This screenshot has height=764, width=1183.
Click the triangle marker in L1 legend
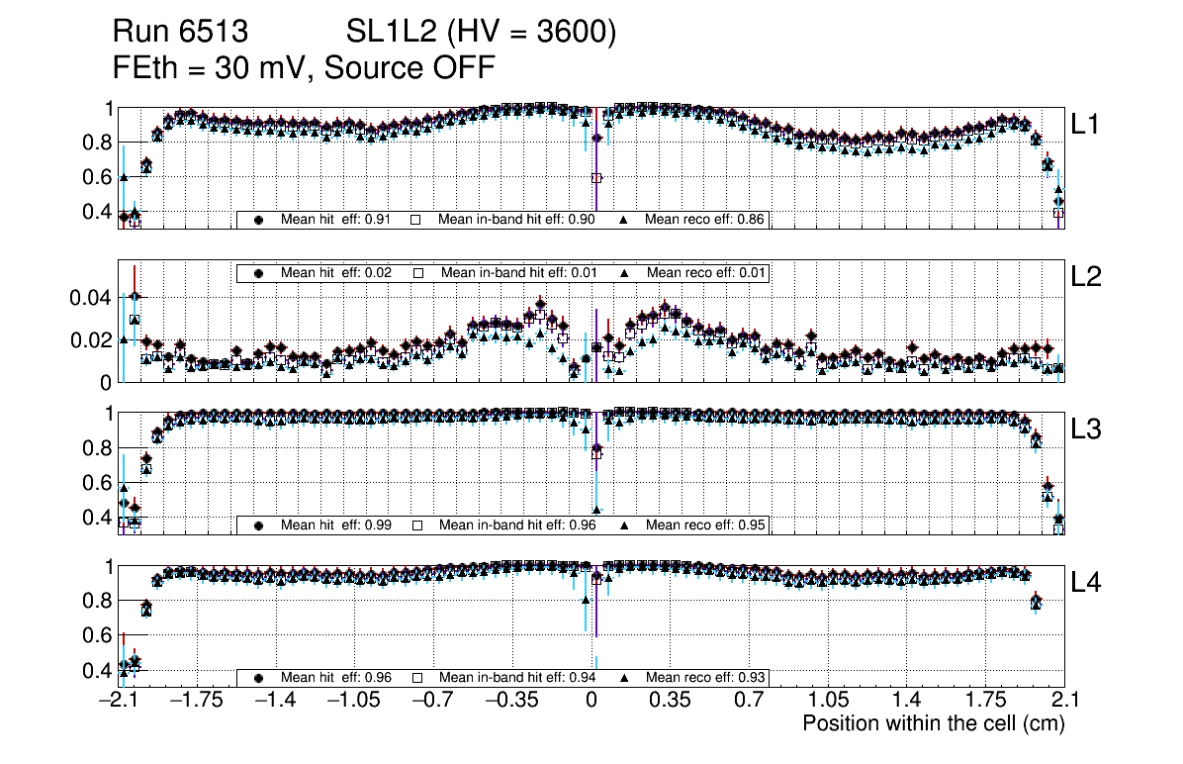(x=625, y=220)
